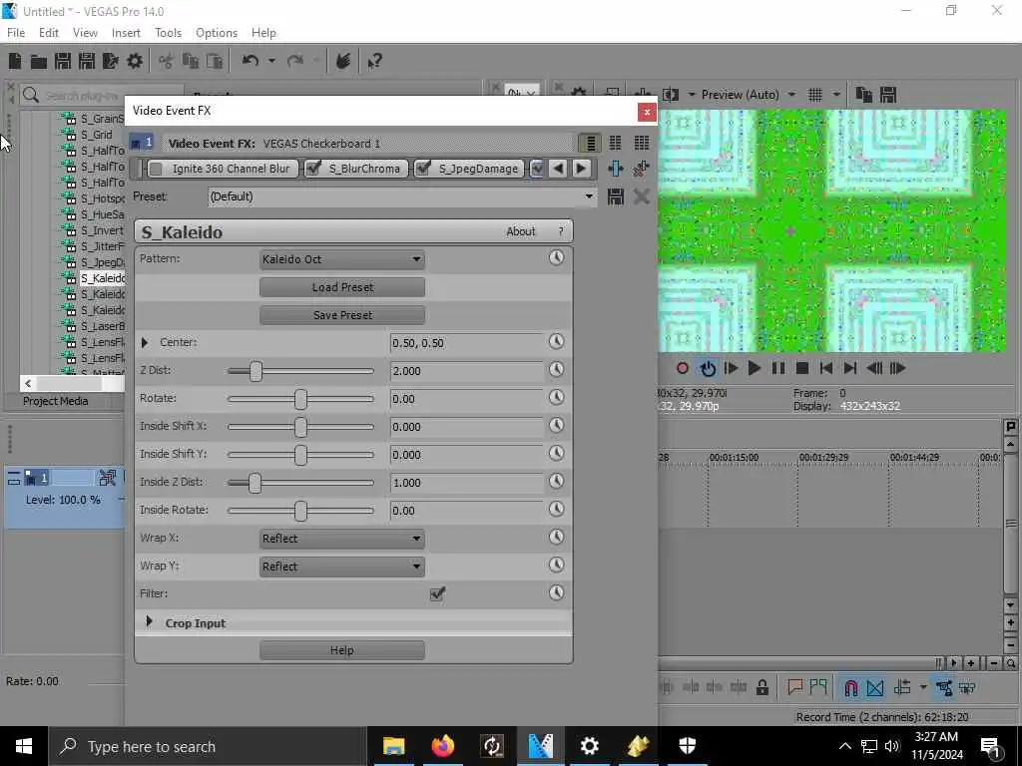Toggle loop playback icon in preview
The width and height of the screenshot is (1022, 766).
(x=708, y=369)
